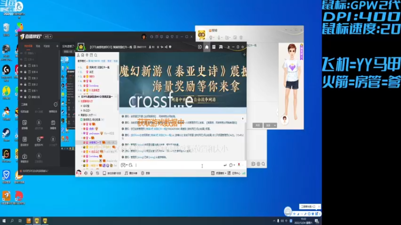
Task: Share the channel using the share icon
Action: 166,47
